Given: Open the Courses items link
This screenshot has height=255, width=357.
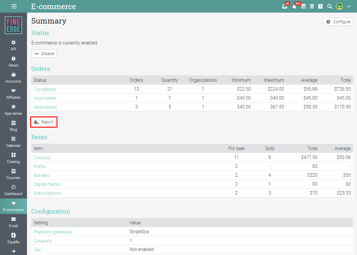Looking at the screenshot, I should tap(42, 157).
